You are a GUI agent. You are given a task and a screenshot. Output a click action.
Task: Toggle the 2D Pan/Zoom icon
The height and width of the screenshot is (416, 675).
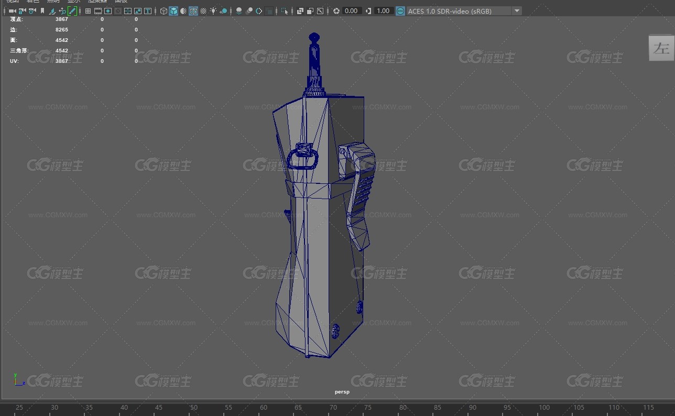[x=62, y=11]
